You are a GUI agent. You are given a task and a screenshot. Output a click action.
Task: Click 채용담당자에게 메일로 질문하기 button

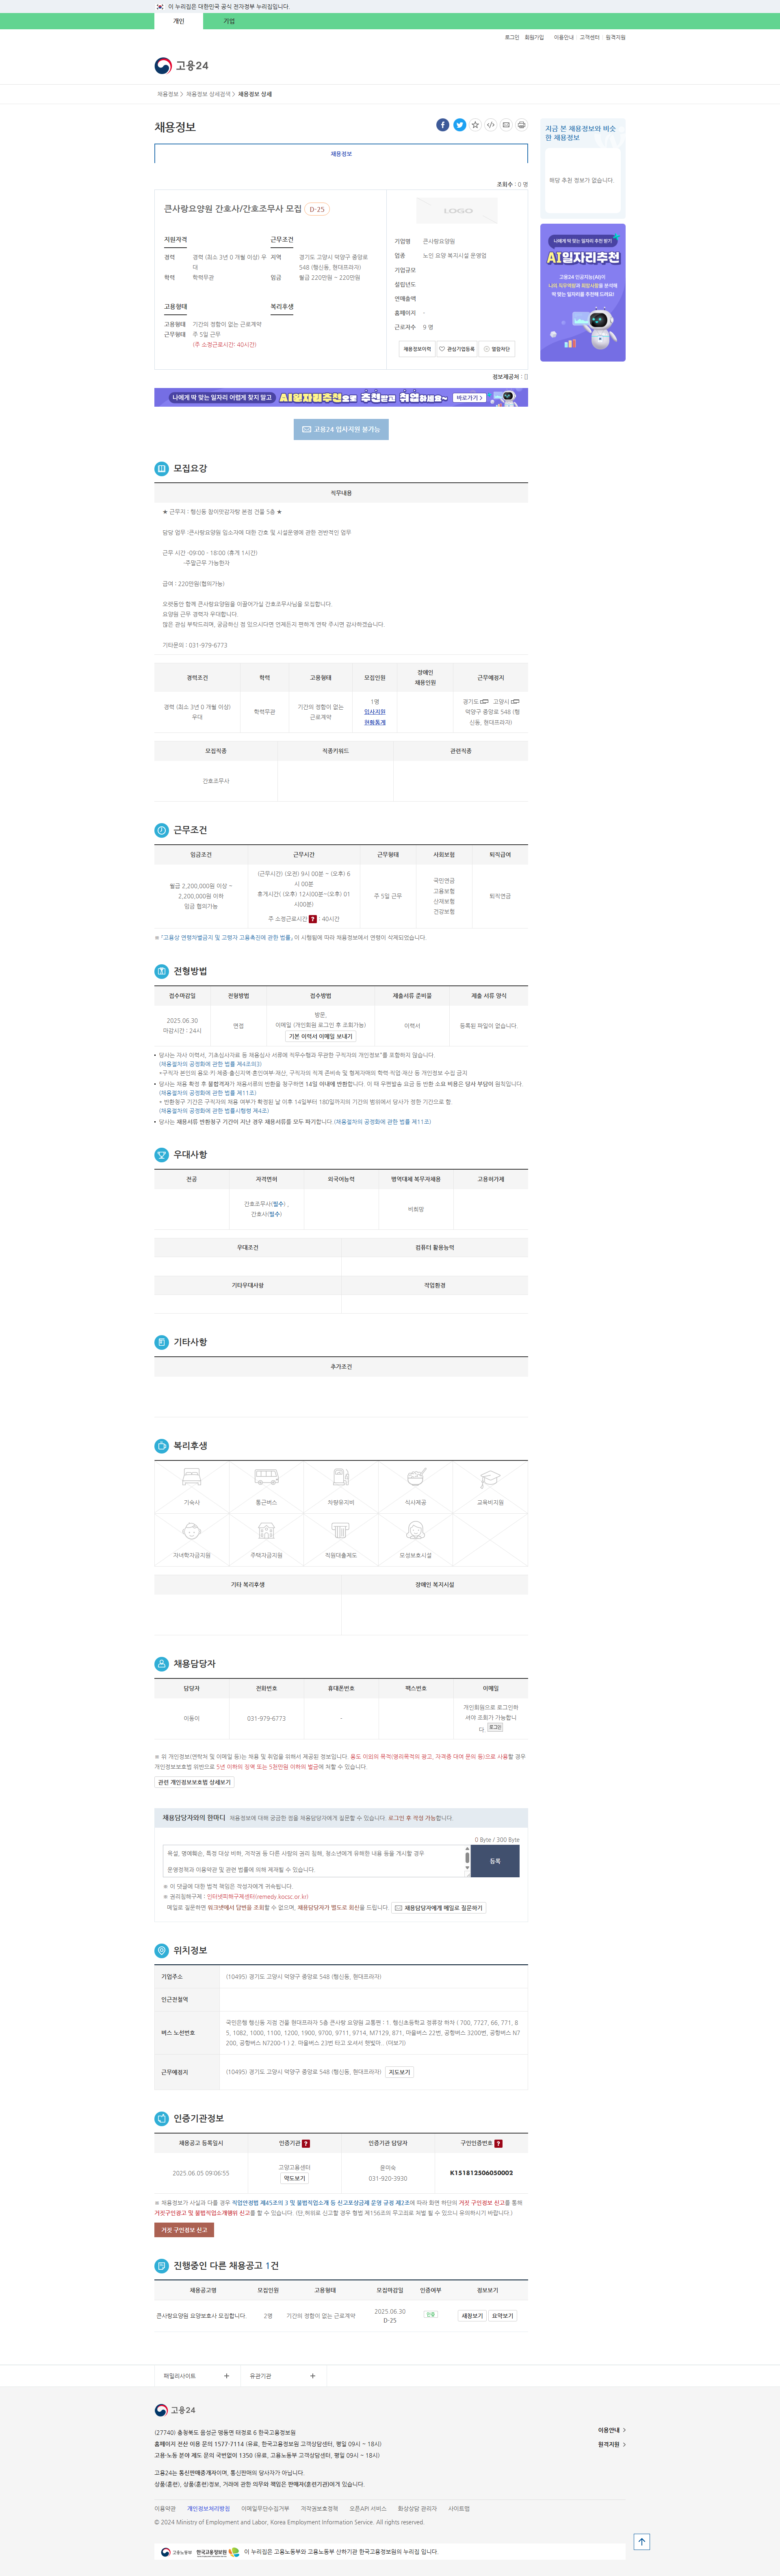tap(438, 1908)
